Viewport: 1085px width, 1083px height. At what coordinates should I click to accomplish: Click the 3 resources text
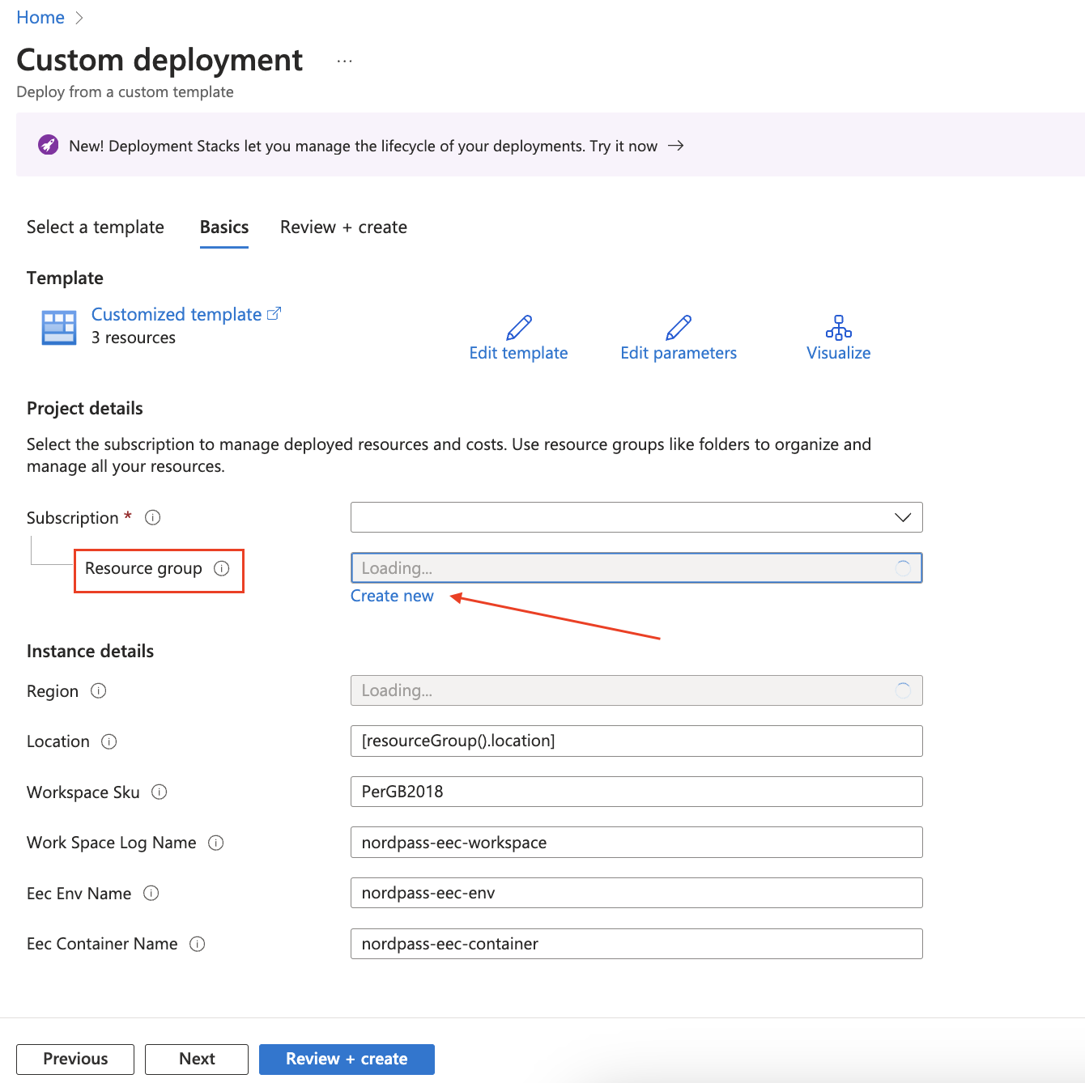134,338
